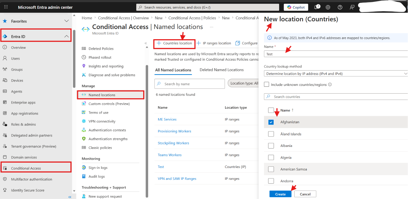This screenshot has width=408, height=199.
Task: Open Custom controls (Preview) menu item
Action: click(x=109, y=104)
